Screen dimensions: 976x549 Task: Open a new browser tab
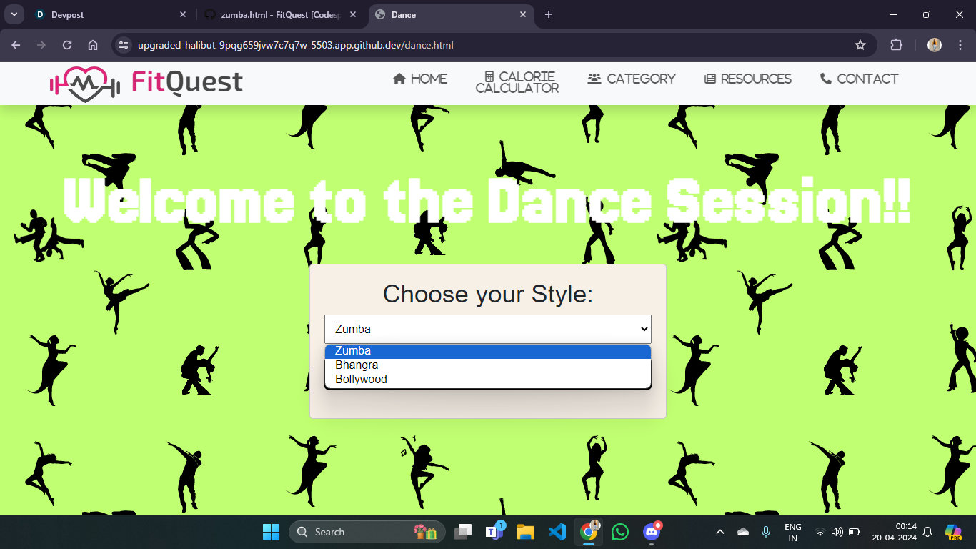tap(549, 14)
